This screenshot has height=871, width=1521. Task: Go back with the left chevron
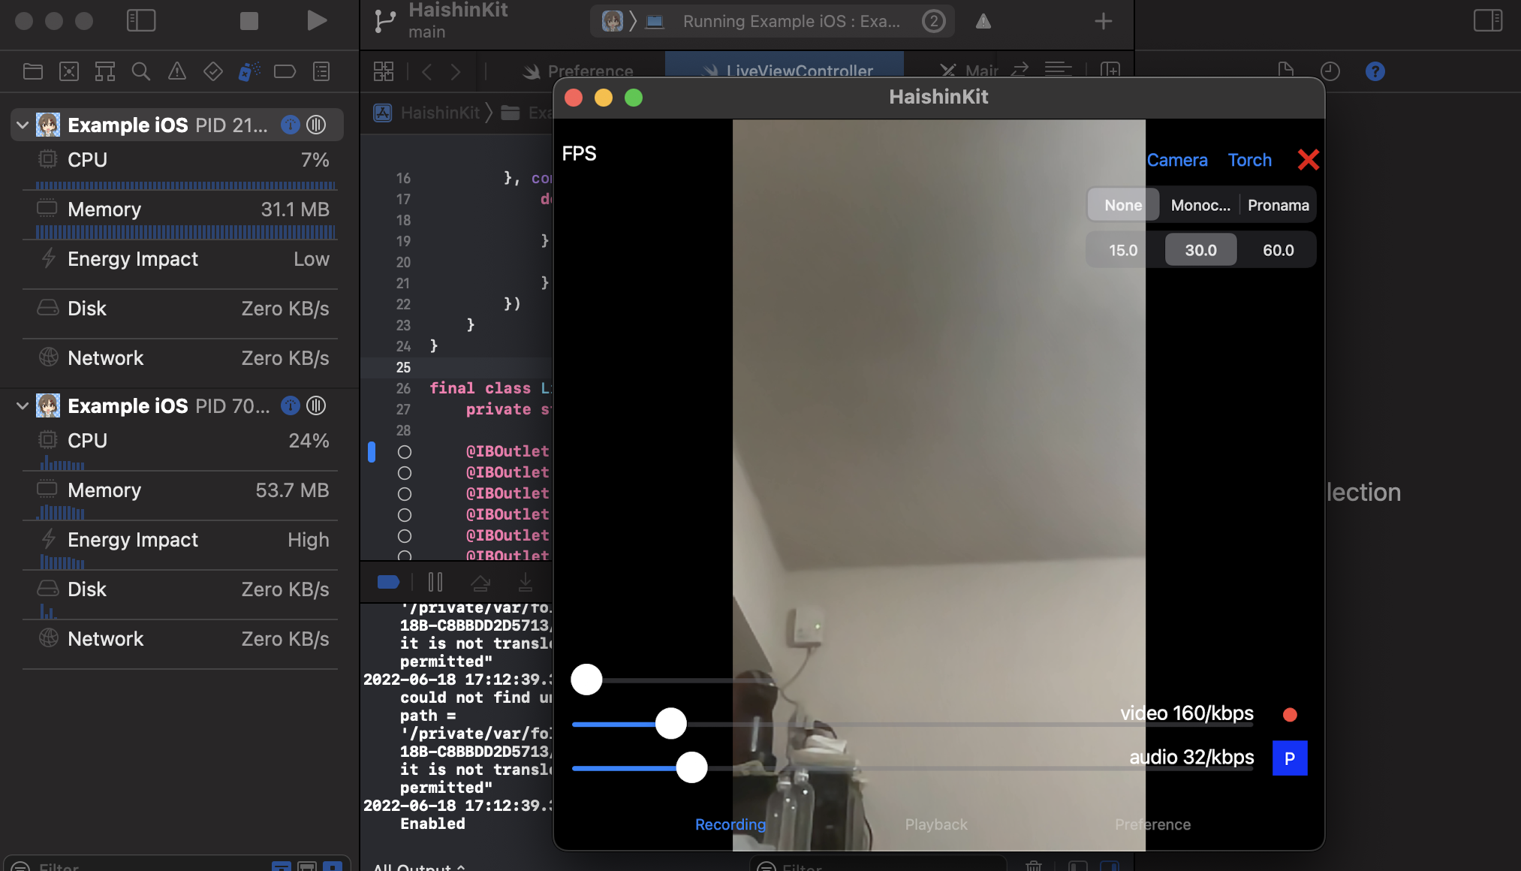pos(426,71)
